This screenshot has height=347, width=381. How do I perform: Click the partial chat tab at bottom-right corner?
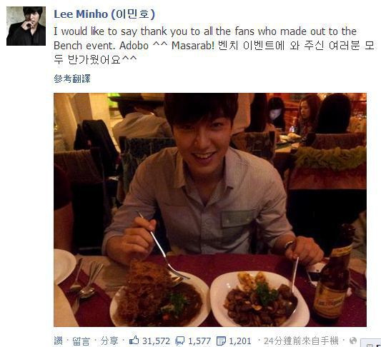pyautogui.click(x=371, y=343)
